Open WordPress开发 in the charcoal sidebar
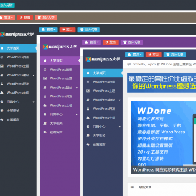This screenshot has width=196, height=196. coord(18,84)
